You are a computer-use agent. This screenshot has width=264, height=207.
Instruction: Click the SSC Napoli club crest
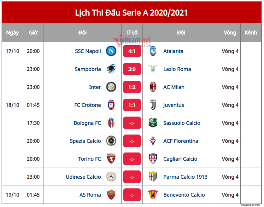point(111,51)
